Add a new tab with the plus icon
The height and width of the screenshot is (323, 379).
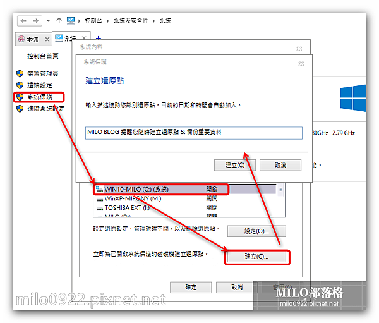[x=98, y=38]
